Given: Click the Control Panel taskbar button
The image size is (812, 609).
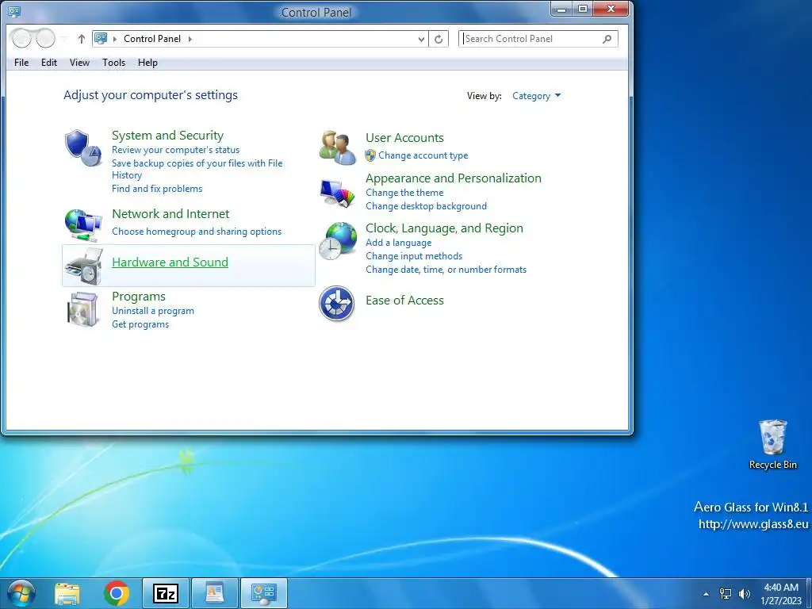Looking at the screenshot, I should [263, 593].
